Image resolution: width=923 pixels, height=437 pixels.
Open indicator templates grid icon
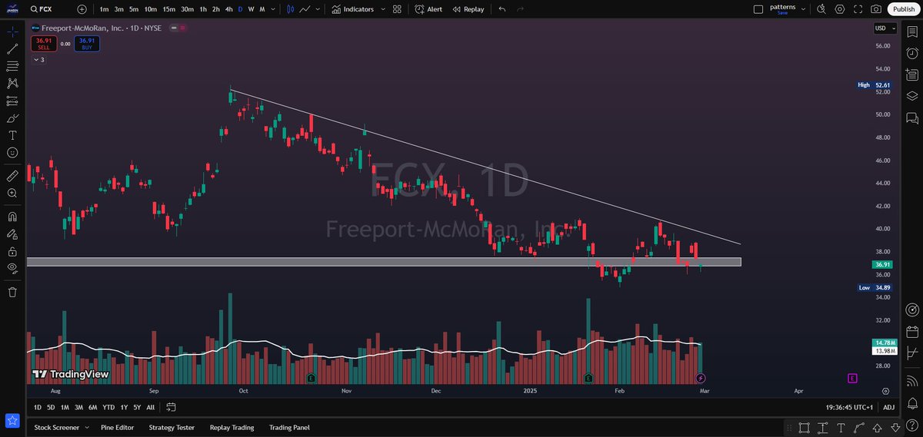coord(397,9)
